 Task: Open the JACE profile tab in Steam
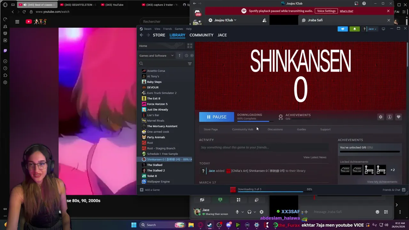pyautogui.click(x=222, y=35)
